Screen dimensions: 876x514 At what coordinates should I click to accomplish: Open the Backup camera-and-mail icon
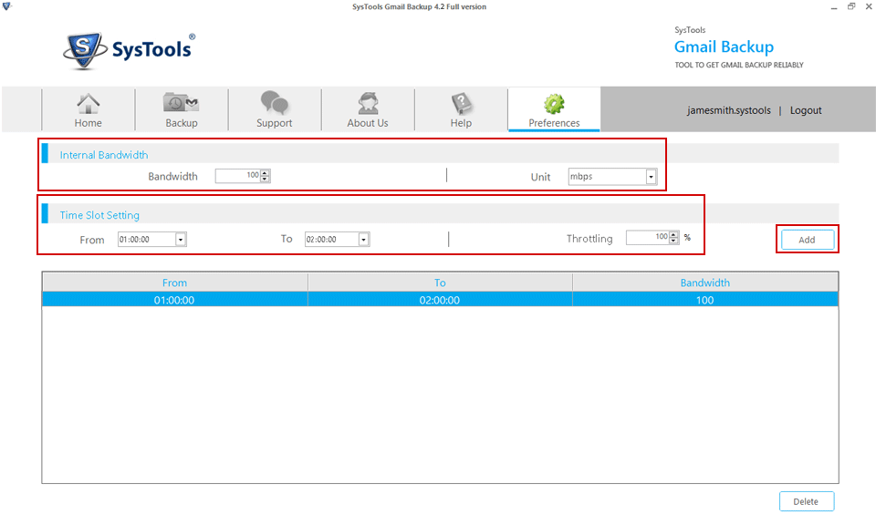pos(181,103)
